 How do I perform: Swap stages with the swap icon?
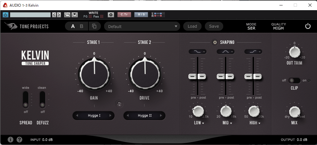(119, 104)
